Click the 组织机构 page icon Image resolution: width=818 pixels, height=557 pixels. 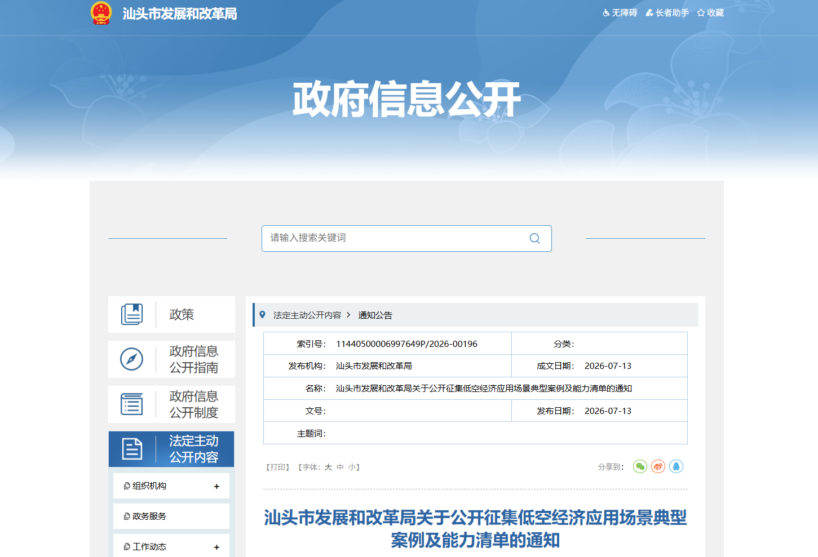[x=127, y=486]
